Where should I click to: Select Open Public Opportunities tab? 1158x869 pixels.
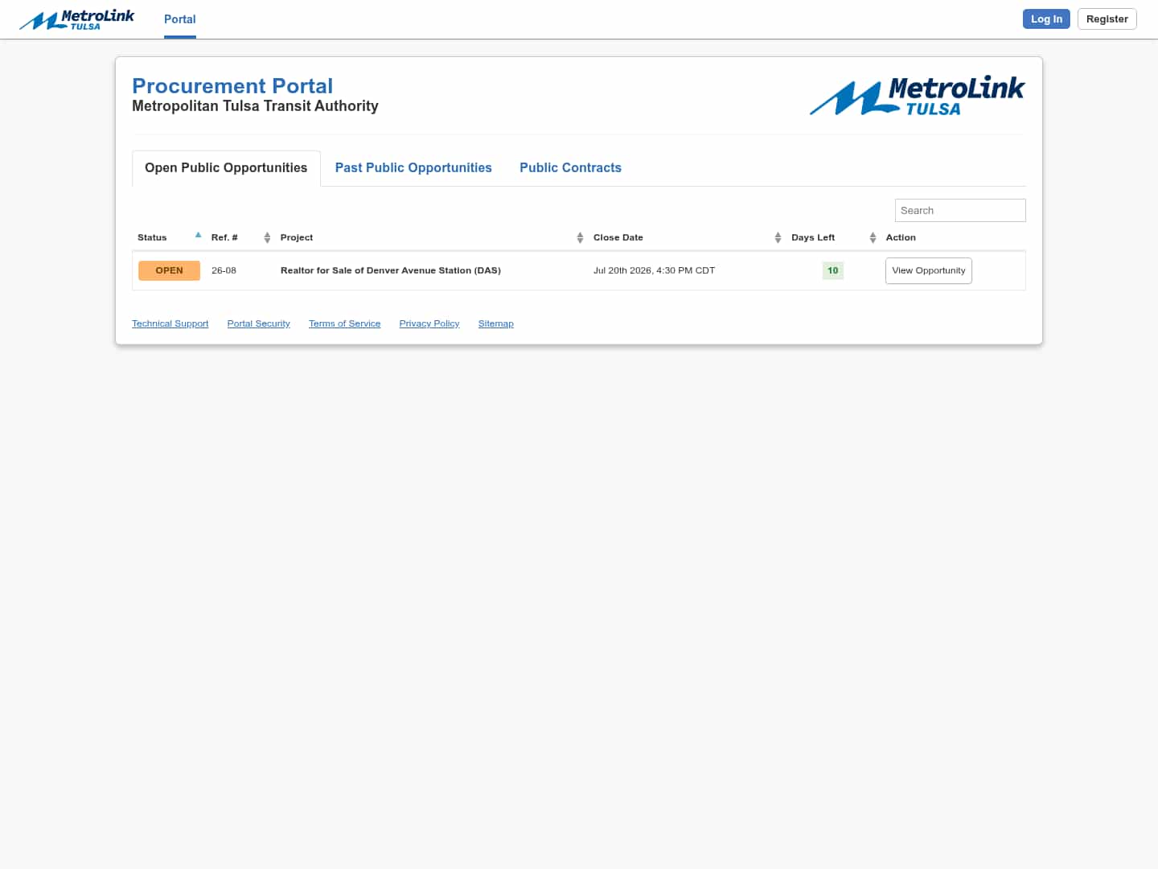226,168
